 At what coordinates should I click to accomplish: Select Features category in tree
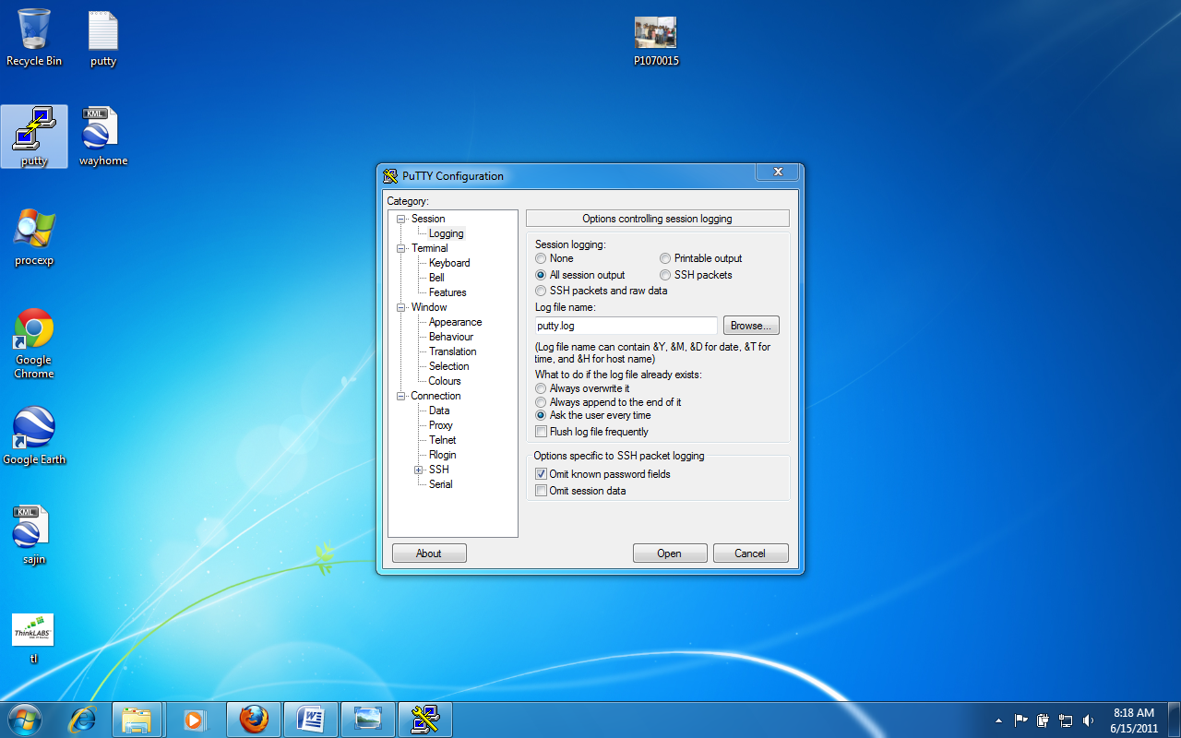pos(447,292)
